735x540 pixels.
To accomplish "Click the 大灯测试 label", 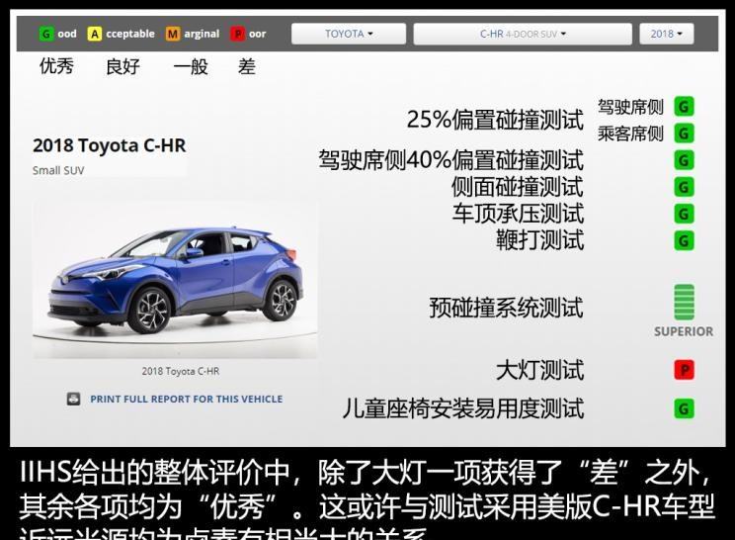I will [x=540, y=370].
